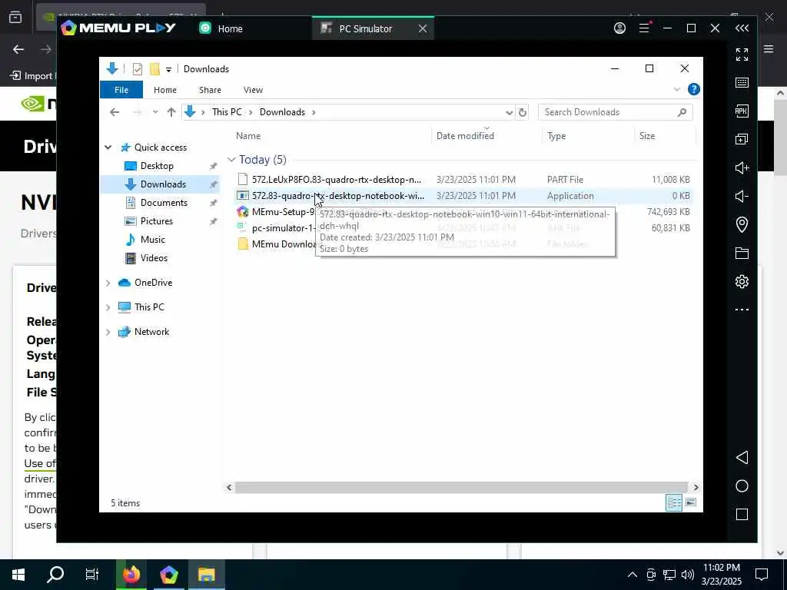Click the Explorer help question mark icon
Image resolution: width=787 pixels, height=590 pixels.
click(694, 89)
